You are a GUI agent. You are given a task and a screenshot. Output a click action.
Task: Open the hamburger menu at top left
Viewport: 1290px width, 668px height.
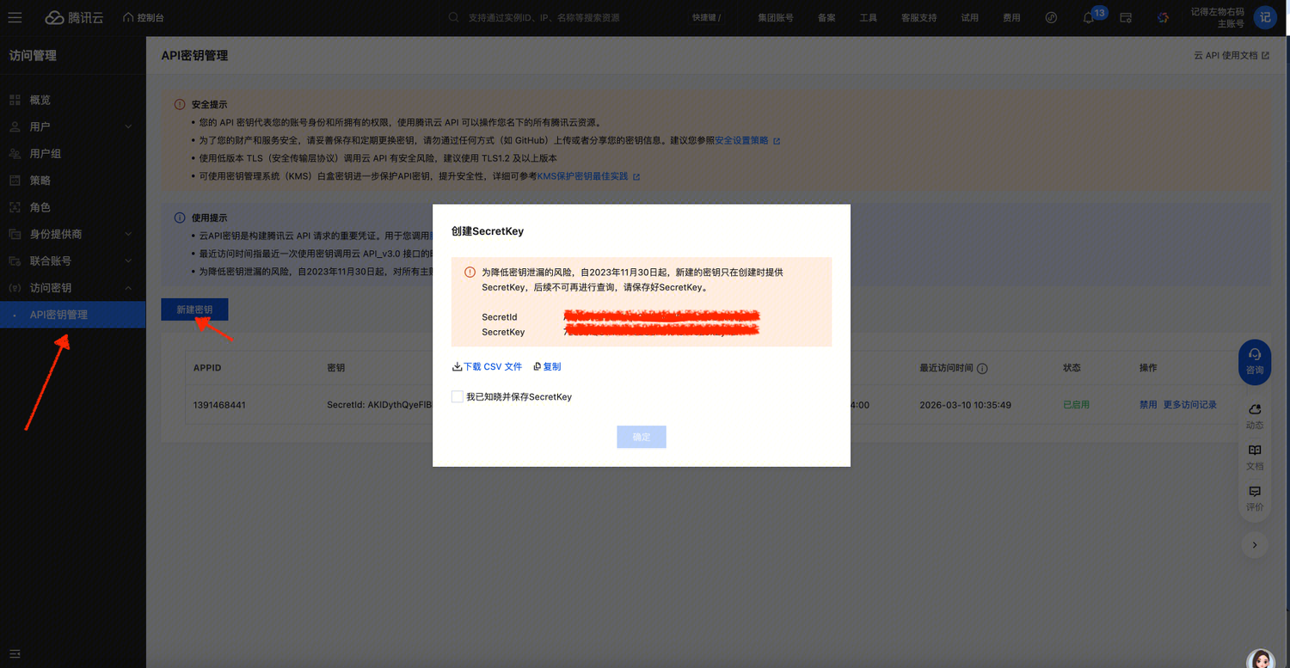click(x=15, y=17)
